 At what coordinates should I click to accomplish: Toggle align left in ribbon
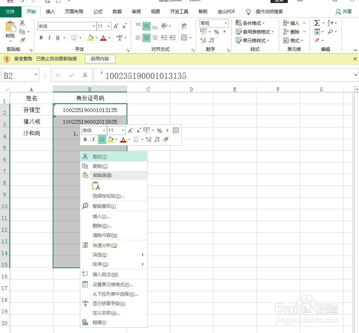click(x=138, y=38)
